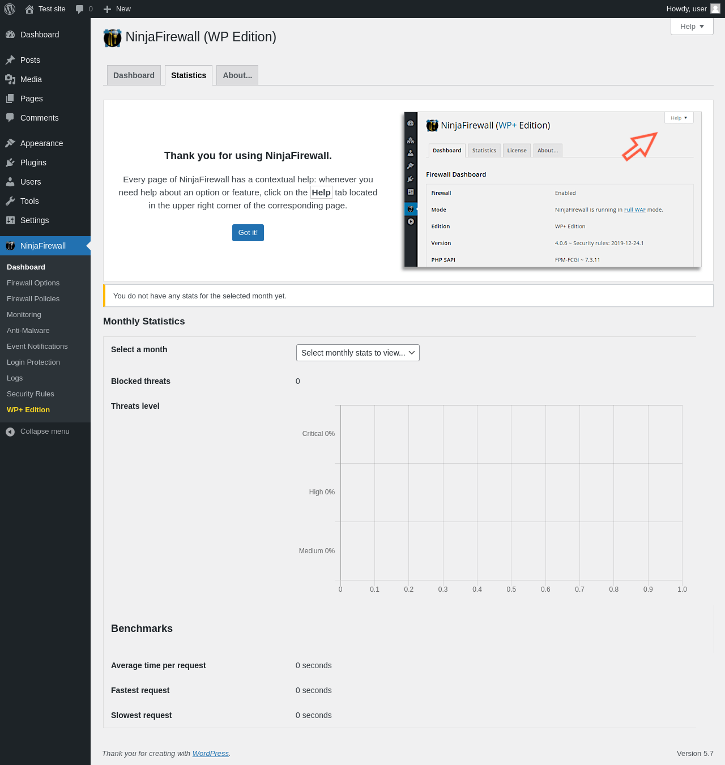Screen dimensions: 725x765
Task: Click the Settings sliders icon
Action: tap(10, 220)
